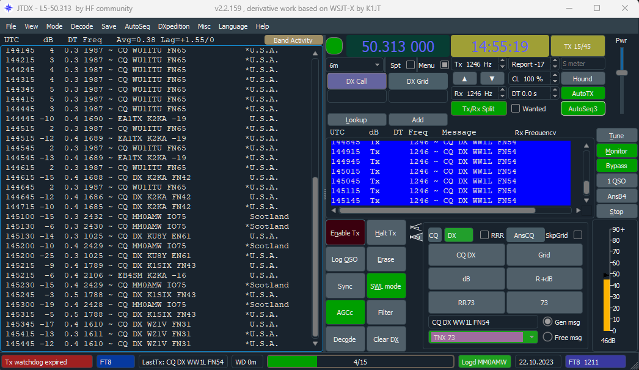Enable the Wanted checkbox
Viewport: 639px width, 370px height.
pyautogui.click(x=516, y=108)
